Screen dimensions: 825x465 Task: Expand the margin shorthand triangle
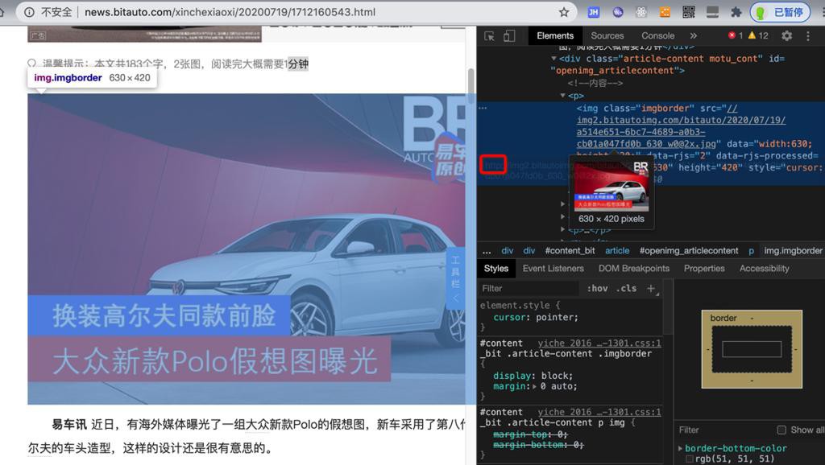(535, 386)
